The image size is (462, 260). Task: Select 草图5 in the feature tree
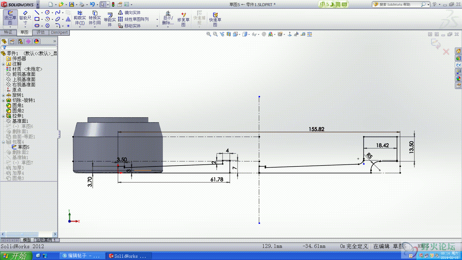(21, 147)
